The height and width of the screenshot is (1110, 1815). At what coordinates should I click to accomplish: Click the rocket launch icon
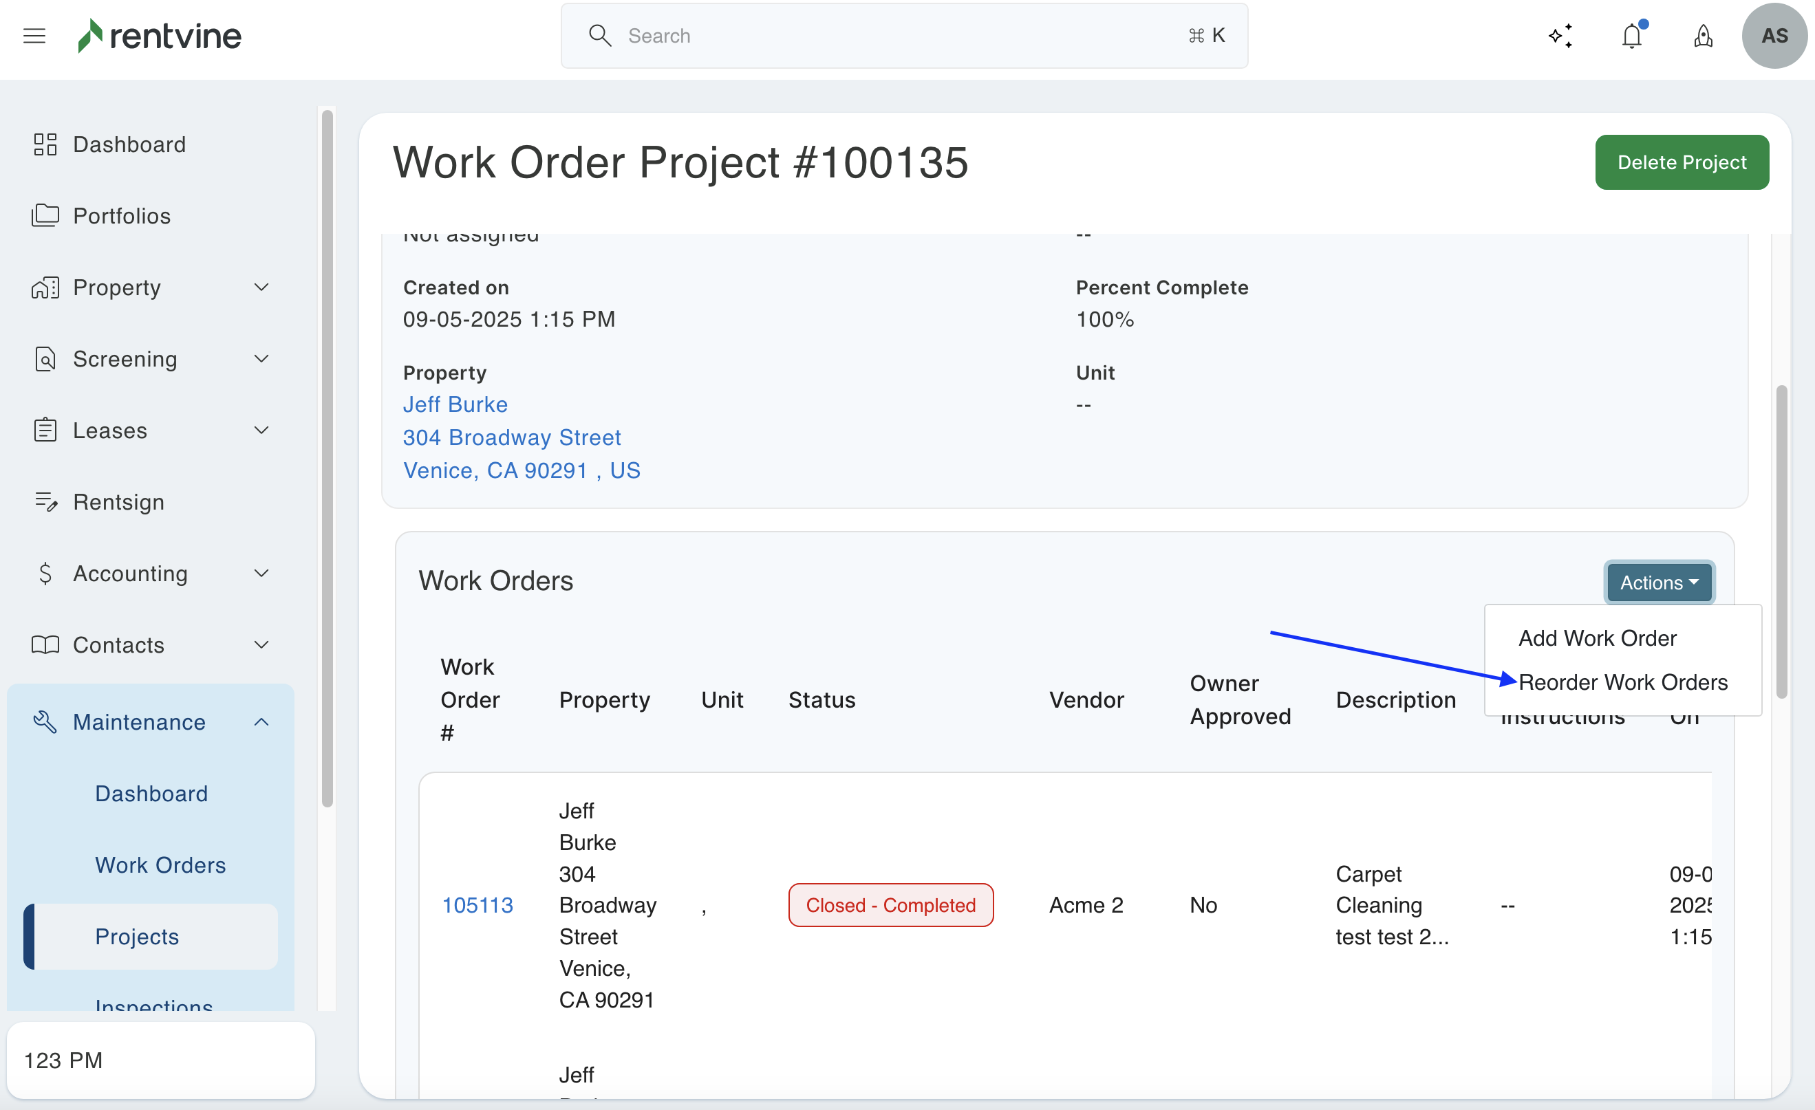1703,35
